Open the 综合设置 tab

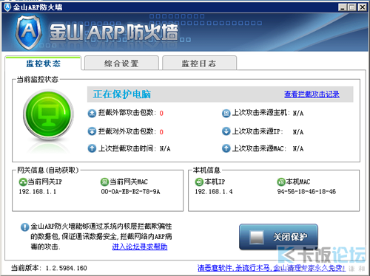pyautogui.click(x=121, y=63)
